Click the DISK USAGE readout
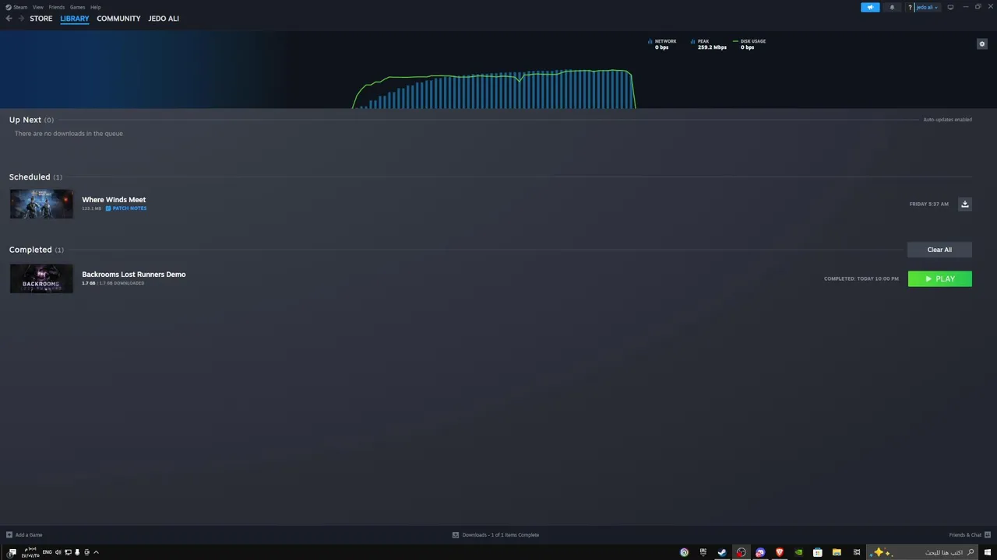 pyautogui.click(x=749, y=44)
